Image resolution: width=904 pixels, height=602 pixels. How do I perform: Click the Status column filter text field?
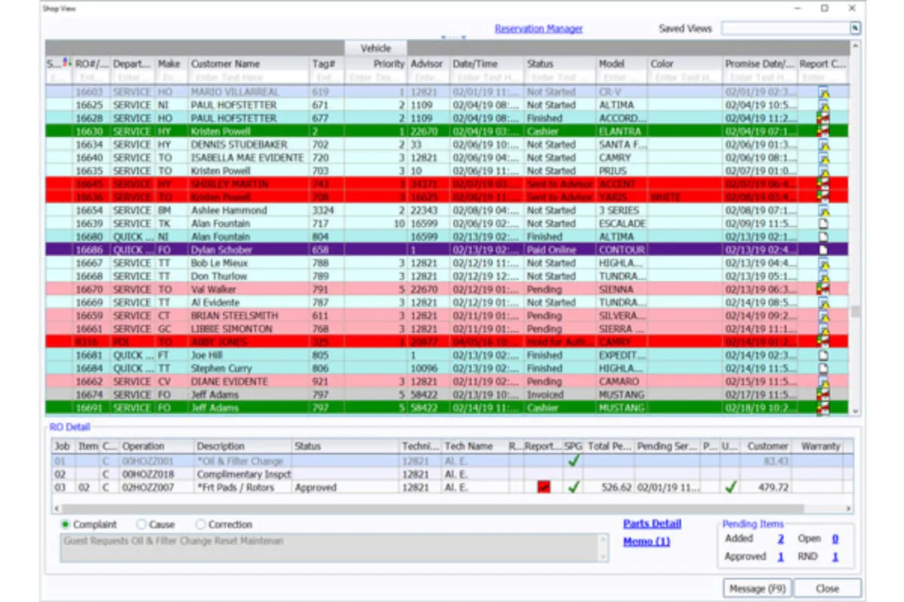point(558,78)
